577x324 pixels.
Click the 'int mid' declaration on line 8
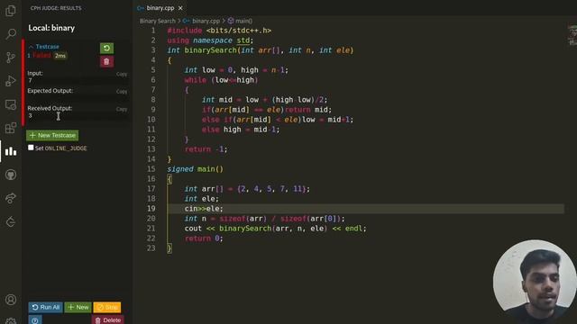click(x=216, y=100)
